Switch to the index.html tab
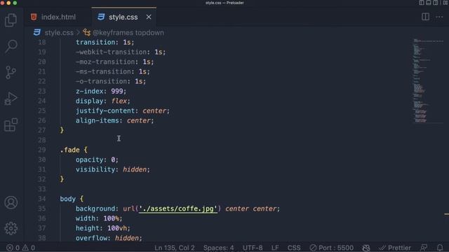The image size is (449, 252). click(x=58, y=17)
